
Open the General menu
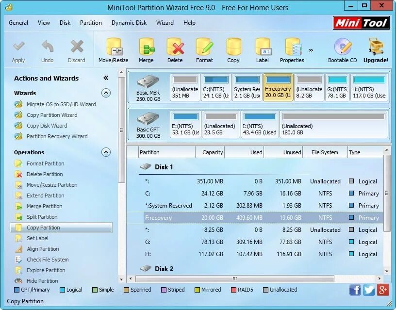(18, 23)
